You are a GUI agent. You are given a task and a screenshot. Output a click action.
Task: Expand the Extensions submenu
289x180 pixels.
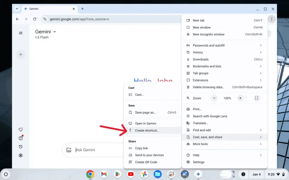(225, 80)
